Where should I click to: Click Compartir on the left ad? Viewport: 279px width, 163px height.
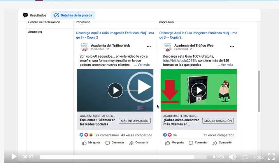(x=139, y=142)
